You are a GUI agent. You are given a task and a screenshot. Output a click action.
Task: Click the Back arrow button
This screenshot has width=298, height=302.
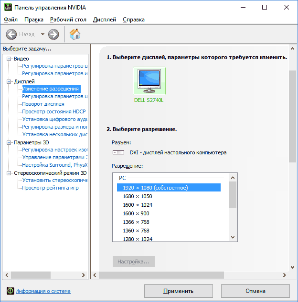(11, 34)
